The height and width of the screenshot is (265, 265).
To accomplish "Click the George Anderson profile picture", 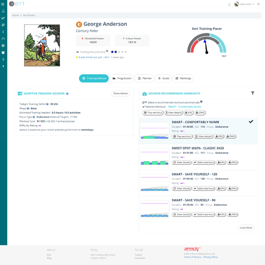I will [x=42, y=46].
